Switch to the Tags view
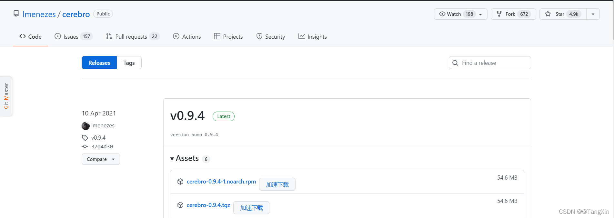614x218 pixels. pos(129,63)
